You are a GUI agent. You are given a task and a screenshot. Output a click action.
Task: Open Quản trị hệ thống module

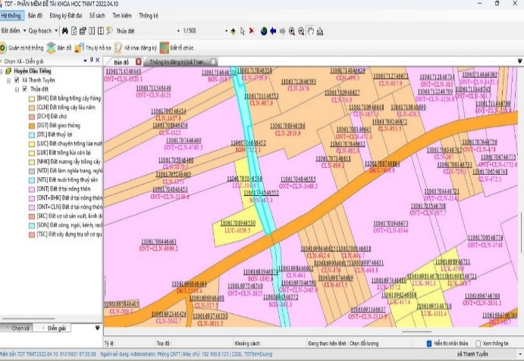point(25,47)
